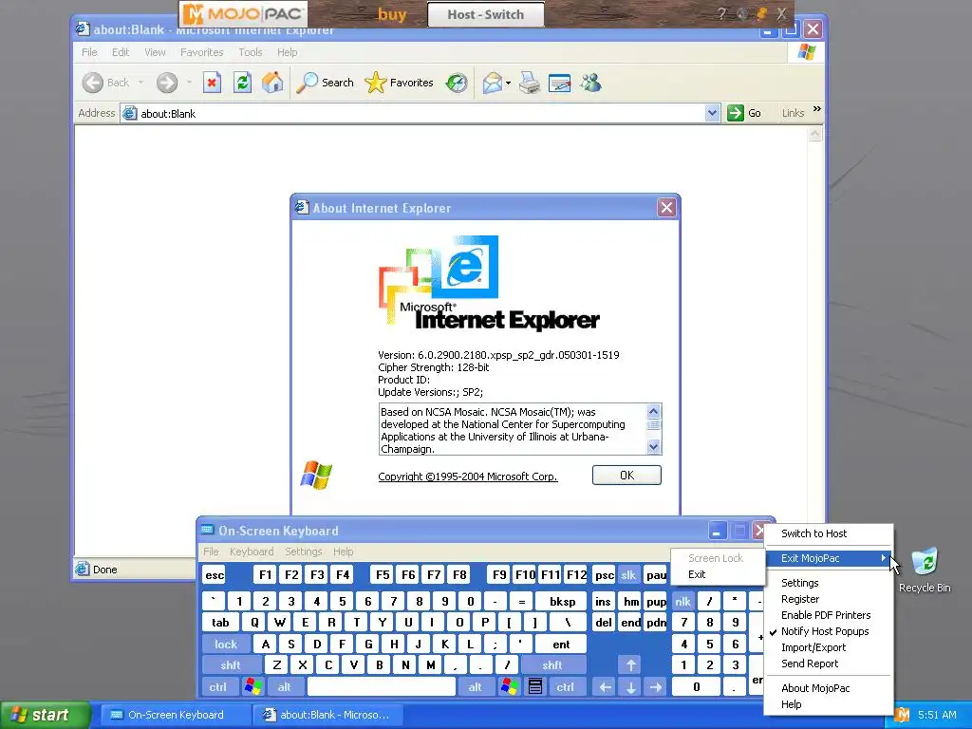Select about:Blank taskbar button

click(328, 715)
